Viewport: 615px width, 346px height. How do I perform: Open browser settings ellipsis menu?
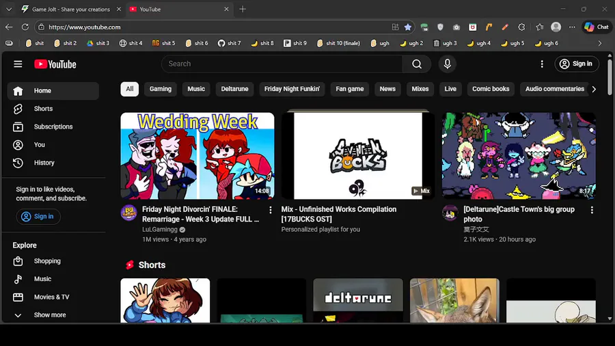click(572, 27)
